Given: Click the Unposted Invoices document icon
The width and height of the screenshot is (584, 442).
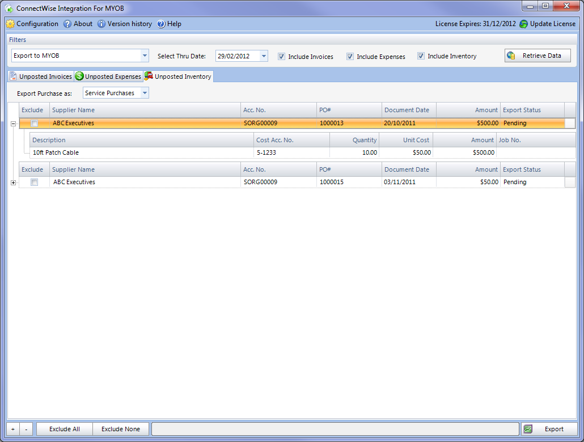Looking at the screenshot, I should [13, 76].
